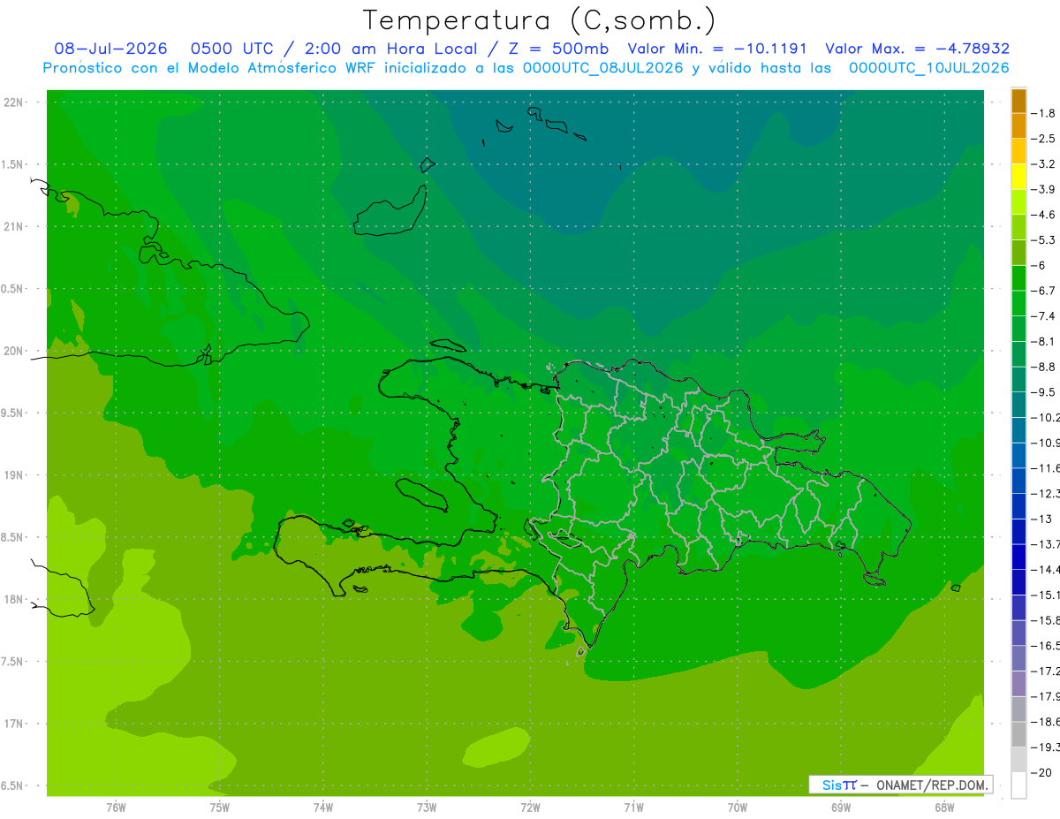Click the '-15.8' legend value

[1046, 620]
